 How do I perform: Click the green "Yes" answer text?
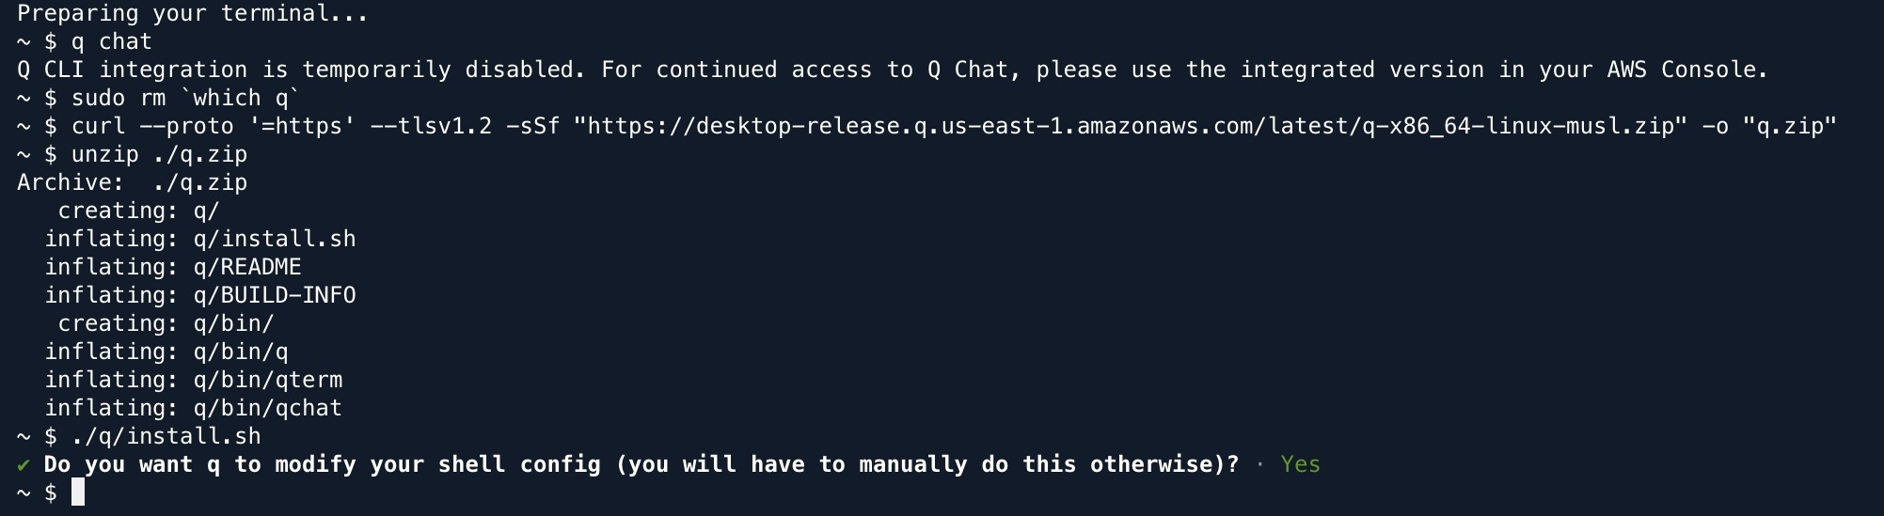coord(1300,464)
